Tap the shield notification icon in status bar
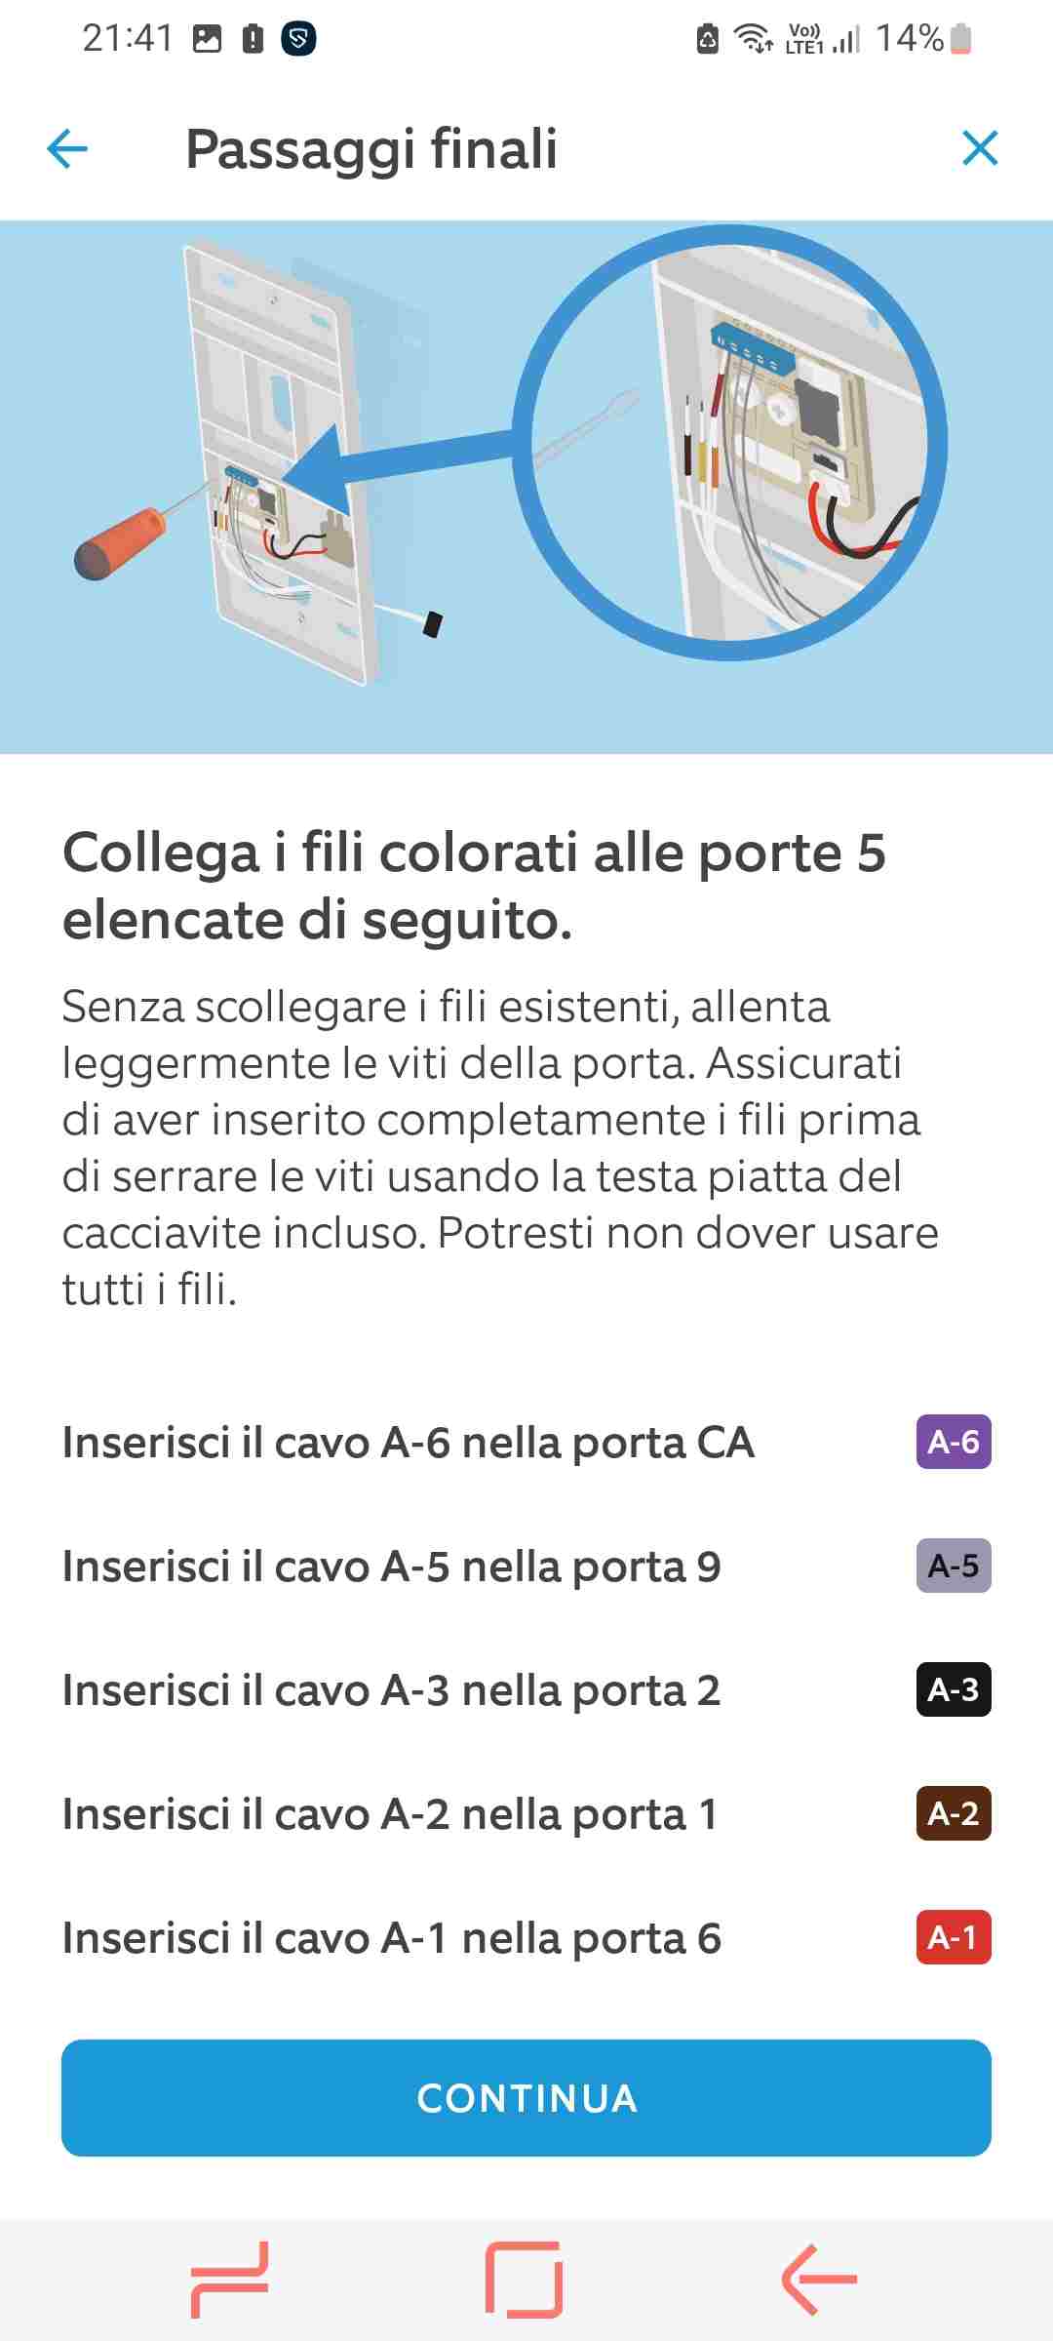Image resolution: width=1053 pixels, height=2341 pixels. pyautogui.click(x=298, y=39)
